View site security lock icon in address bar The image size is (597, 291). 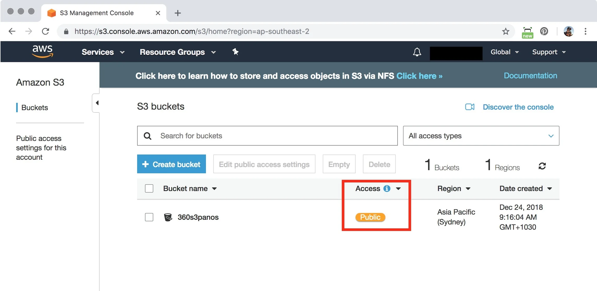click(66, 32)
